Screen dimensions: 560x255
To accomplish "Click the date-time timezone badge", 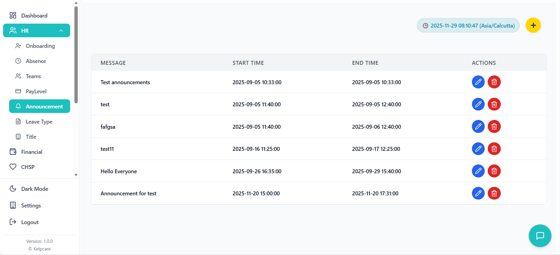I will click(x=468, y=26).
